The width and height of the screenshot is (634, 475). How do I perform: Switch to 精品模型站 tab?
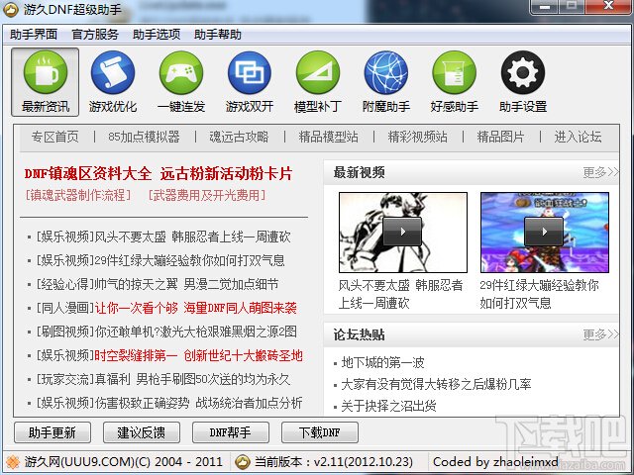(328, 137)
